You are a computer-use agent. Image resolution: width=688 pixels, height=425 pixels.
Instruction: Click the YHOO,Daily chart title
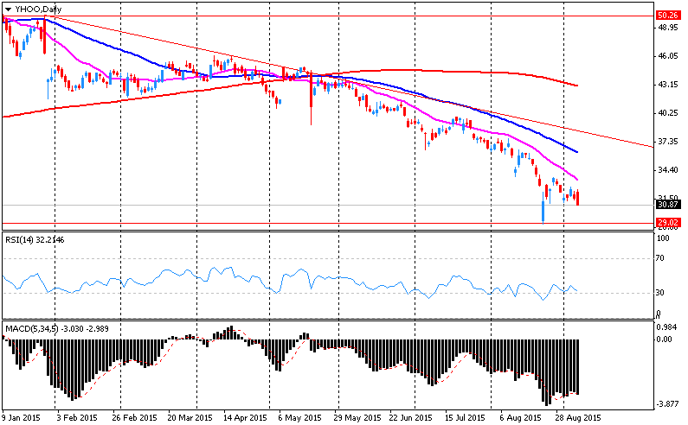pos(38,10)
